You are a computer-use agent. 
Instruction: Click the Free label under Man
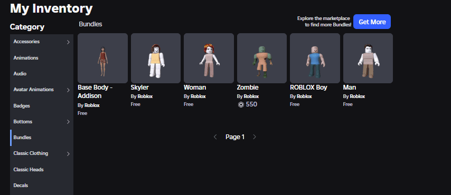click(347, 104)
